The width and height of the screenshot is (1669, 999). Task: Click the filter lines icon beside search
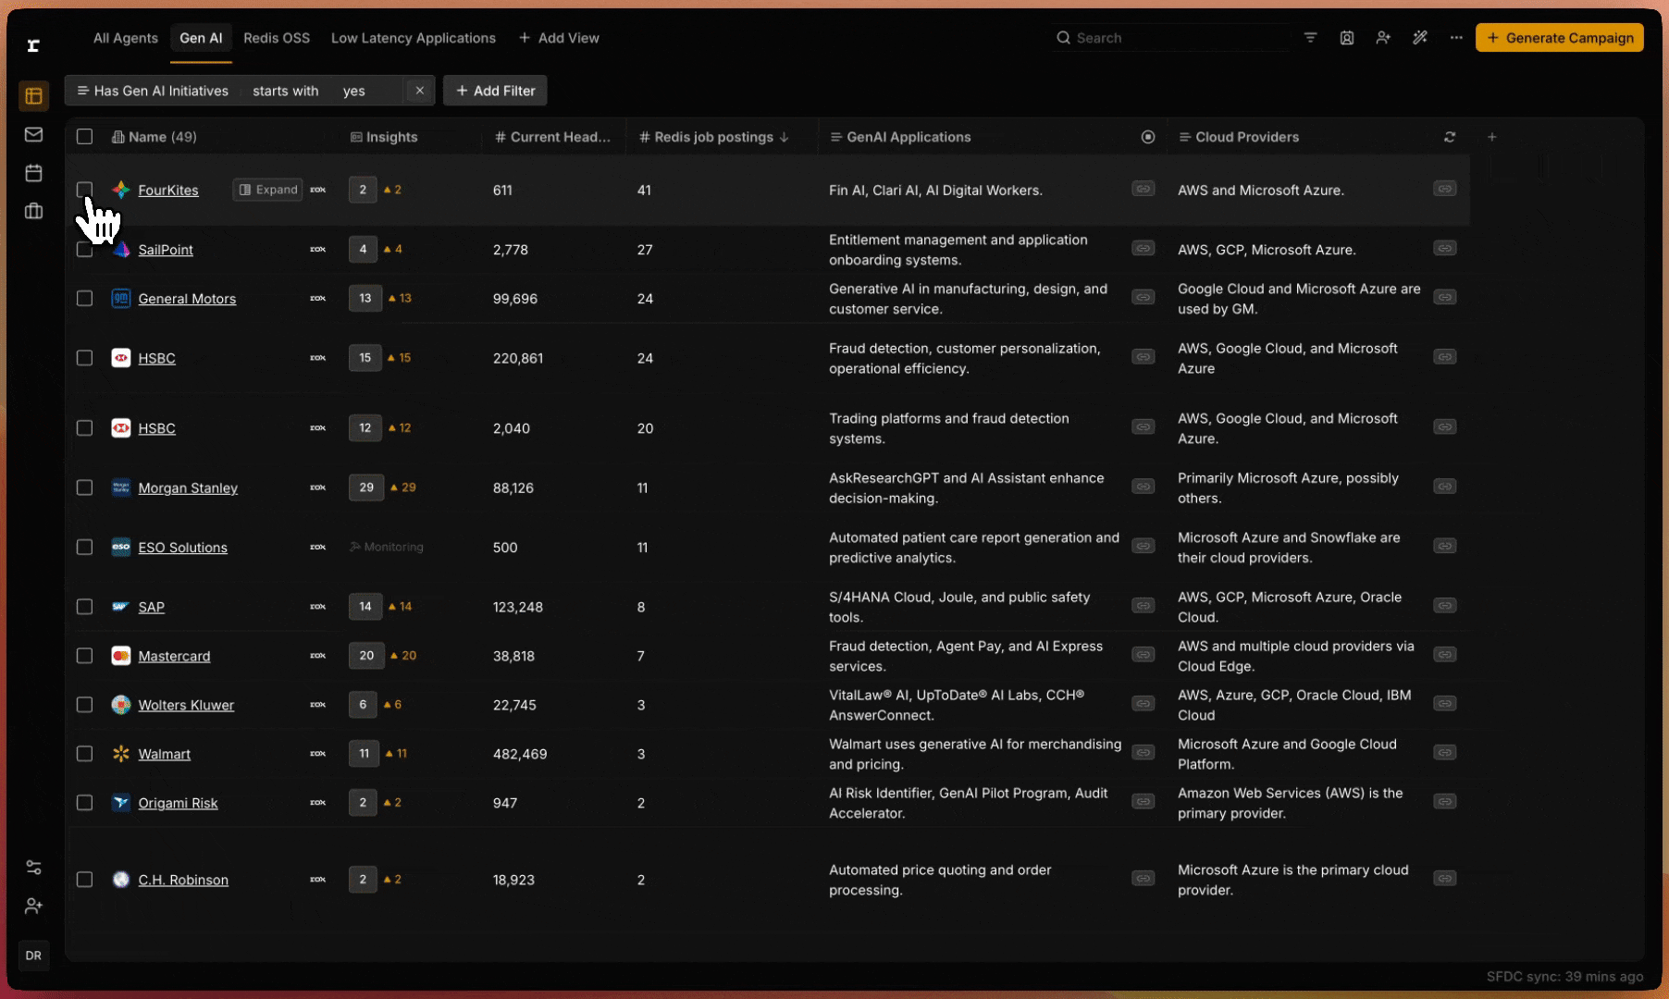click(x=1310, y=38)
